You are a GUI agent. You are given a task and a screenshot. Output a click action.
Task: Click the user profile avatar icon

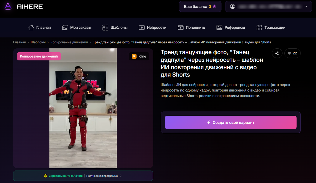click(233, 7)
